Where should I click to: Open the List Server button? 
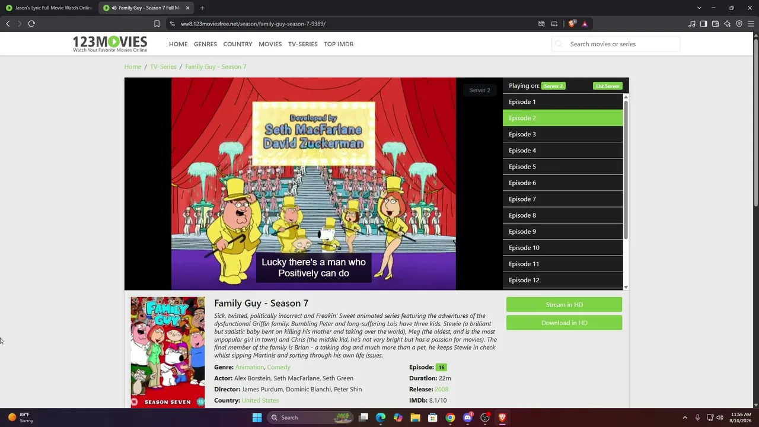tap(607, 86)
